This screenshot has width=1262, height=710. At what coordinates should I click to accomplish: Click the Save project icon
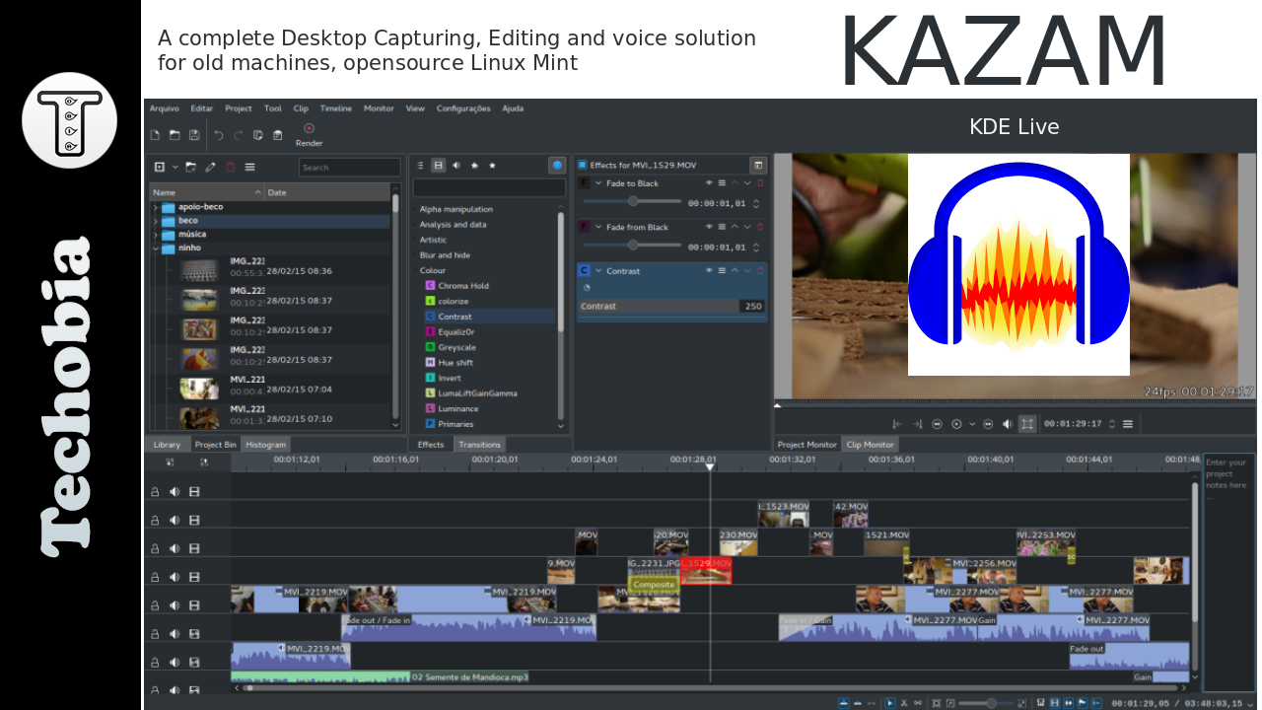pyautogui.click(x=194, y=135)
